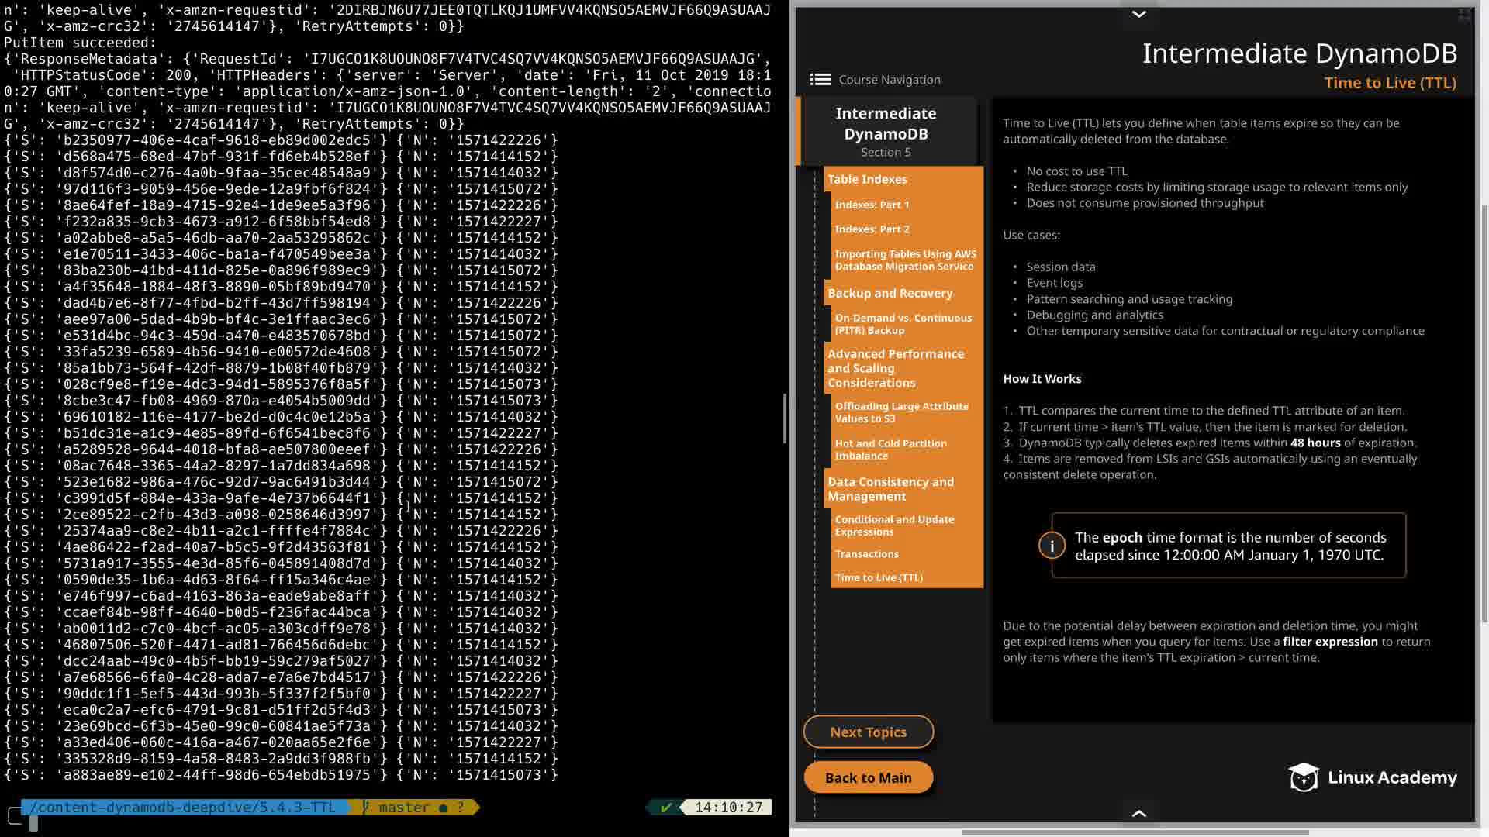Click the horizontal scrollbar at the bottom
This screenshot has width=1489, height=837.
(1135, 833)
